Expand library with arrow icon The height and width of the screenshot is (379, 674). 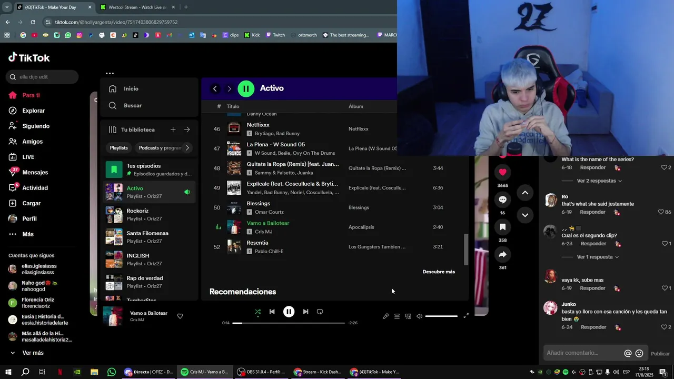(x=187, y=129)
